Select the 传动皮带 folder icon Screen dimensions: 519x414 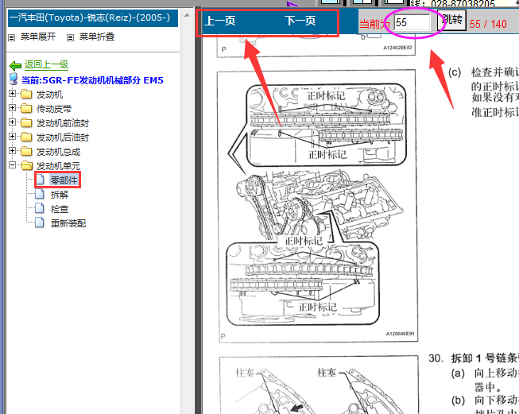[26, 109]
